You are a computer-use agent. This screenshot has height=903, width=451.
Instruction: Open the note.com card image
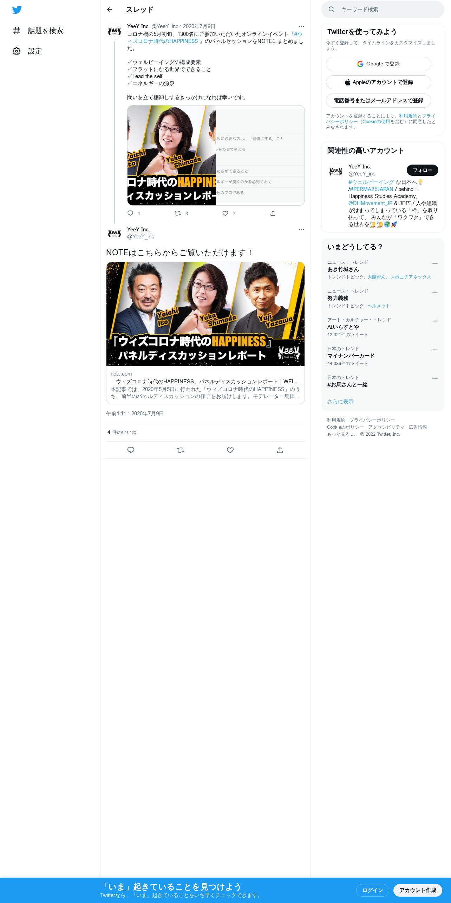[x=205, y=314]
